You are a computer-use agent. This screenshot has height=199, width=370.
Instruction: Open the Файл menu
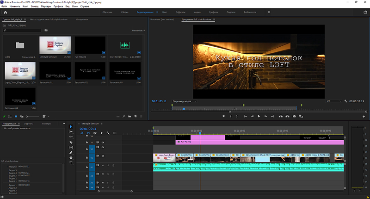tap(4, 6)
